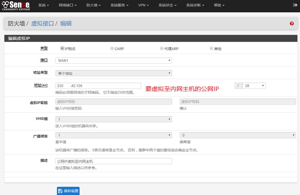This screenshot has height=195, width=300.
Task: Select the IP别名 radio button
Action: pyautogui.click(x=62, y=48)
